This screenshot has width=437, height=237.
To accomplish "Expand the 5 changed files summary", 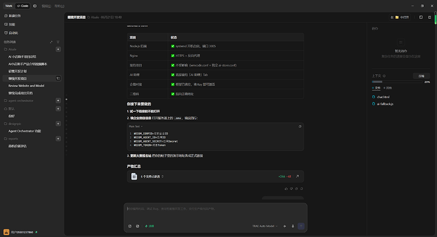I will pyautogui.click(x=152, y=177).
